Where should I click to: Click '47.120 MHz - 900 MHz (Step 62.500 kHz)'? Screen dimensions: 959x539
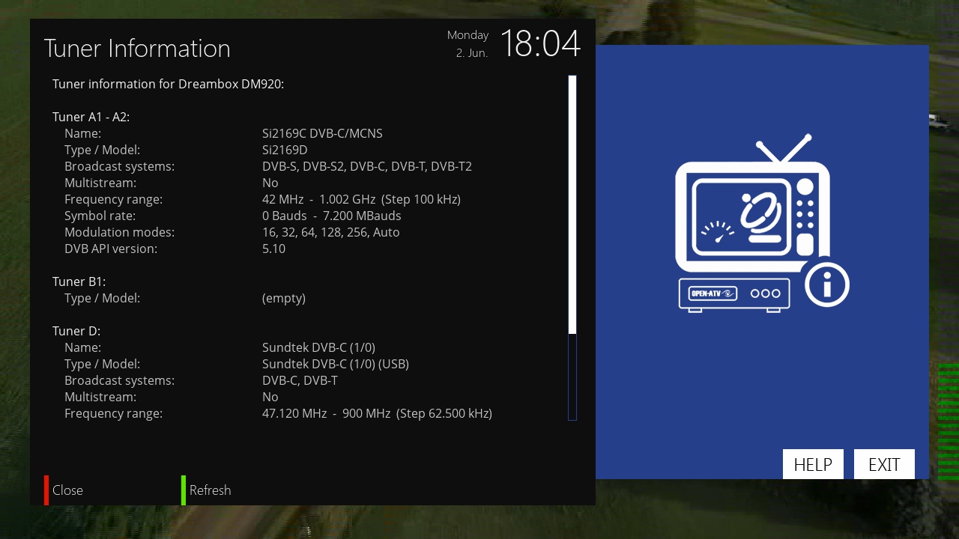click(377, 413)
